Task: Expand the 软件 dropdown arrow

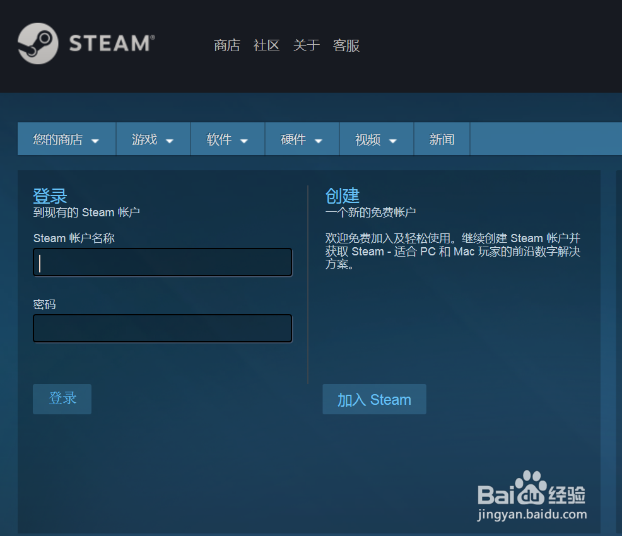Action: point(244,141)
